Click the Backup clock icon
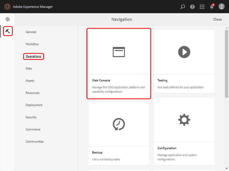The width and height of the screenshot is (229, 171). [119, 124]
